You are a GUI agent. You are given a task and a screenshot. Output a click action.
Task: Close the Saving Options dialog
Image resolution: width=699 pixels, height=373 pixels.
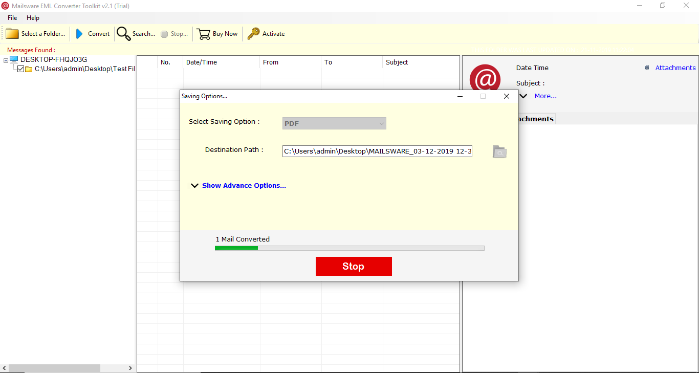pyautogui.click(x=507, y=96)
